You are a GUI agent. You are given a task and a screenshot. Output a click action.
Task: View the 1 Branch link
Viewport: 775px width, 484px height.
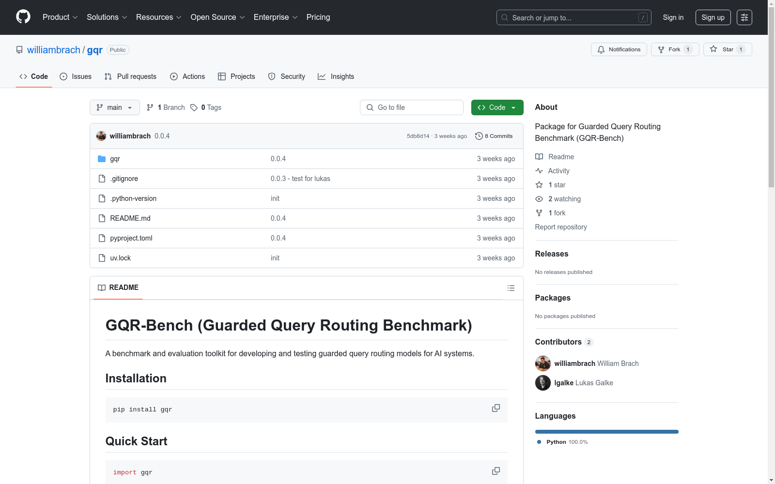click(x=166, y=107)
